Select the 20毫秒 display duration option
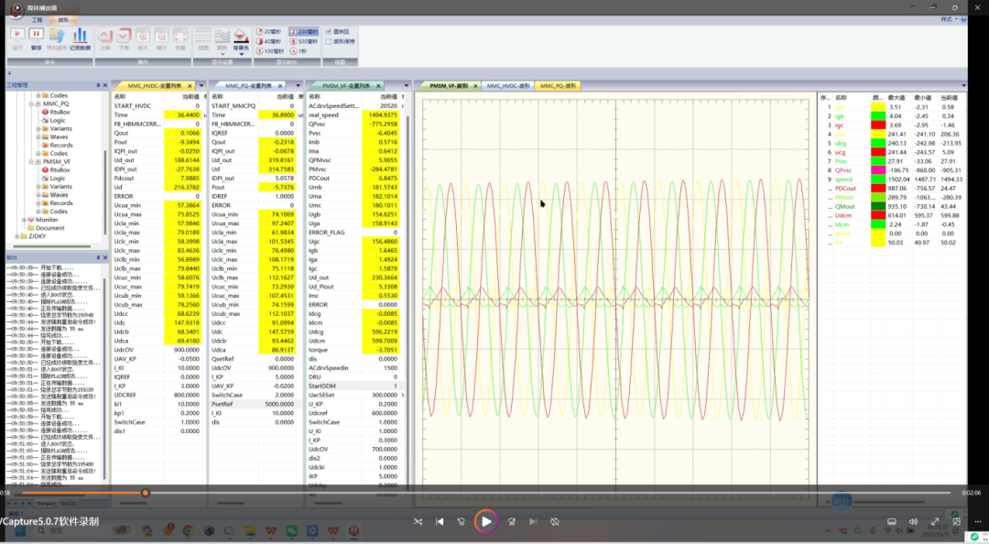Viewport: 989px width, 544px height. pyautogui.click(x=270, y=31)
